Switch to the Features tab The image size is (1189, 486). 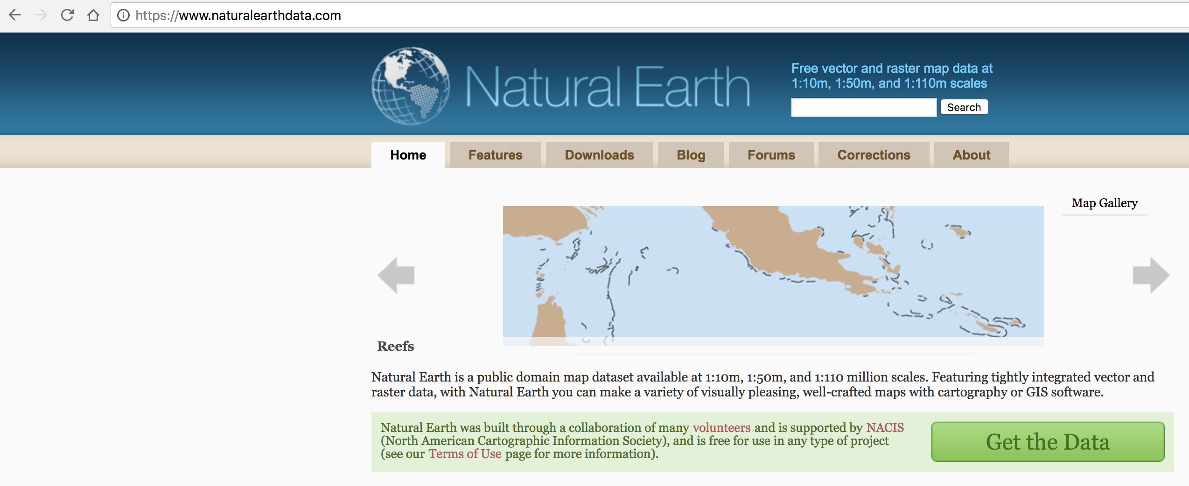(x=495, y=154)
